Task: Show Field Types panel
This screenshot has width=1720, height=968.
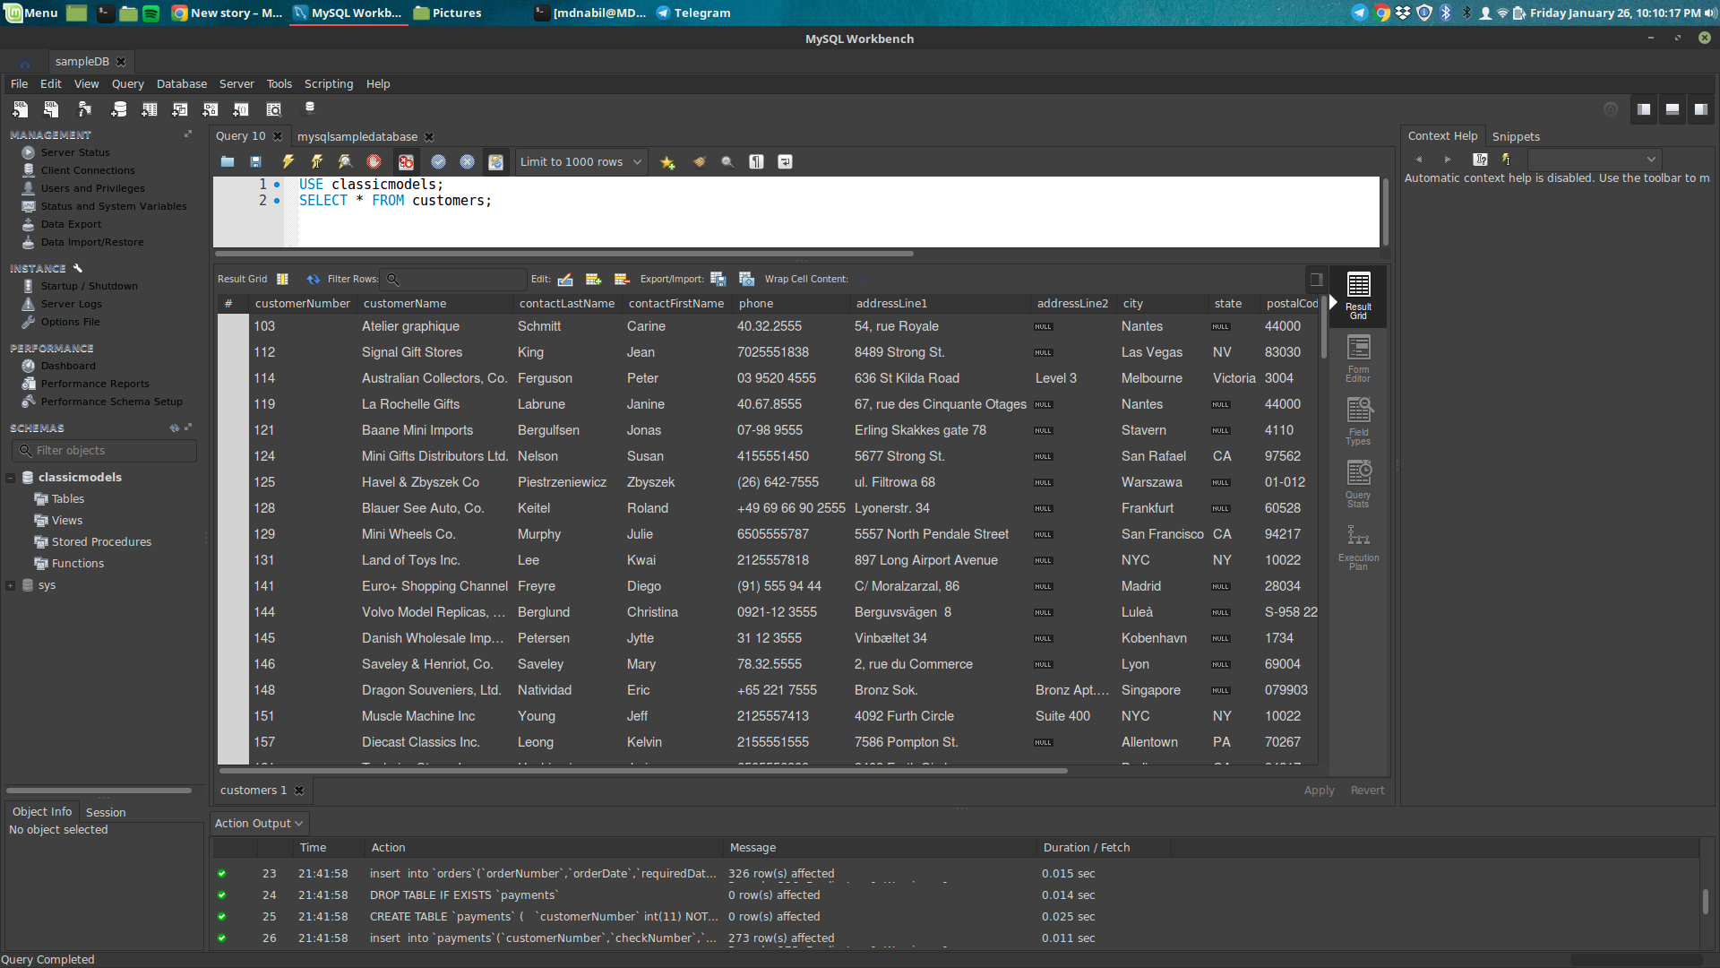Action: click(1358, 421)
